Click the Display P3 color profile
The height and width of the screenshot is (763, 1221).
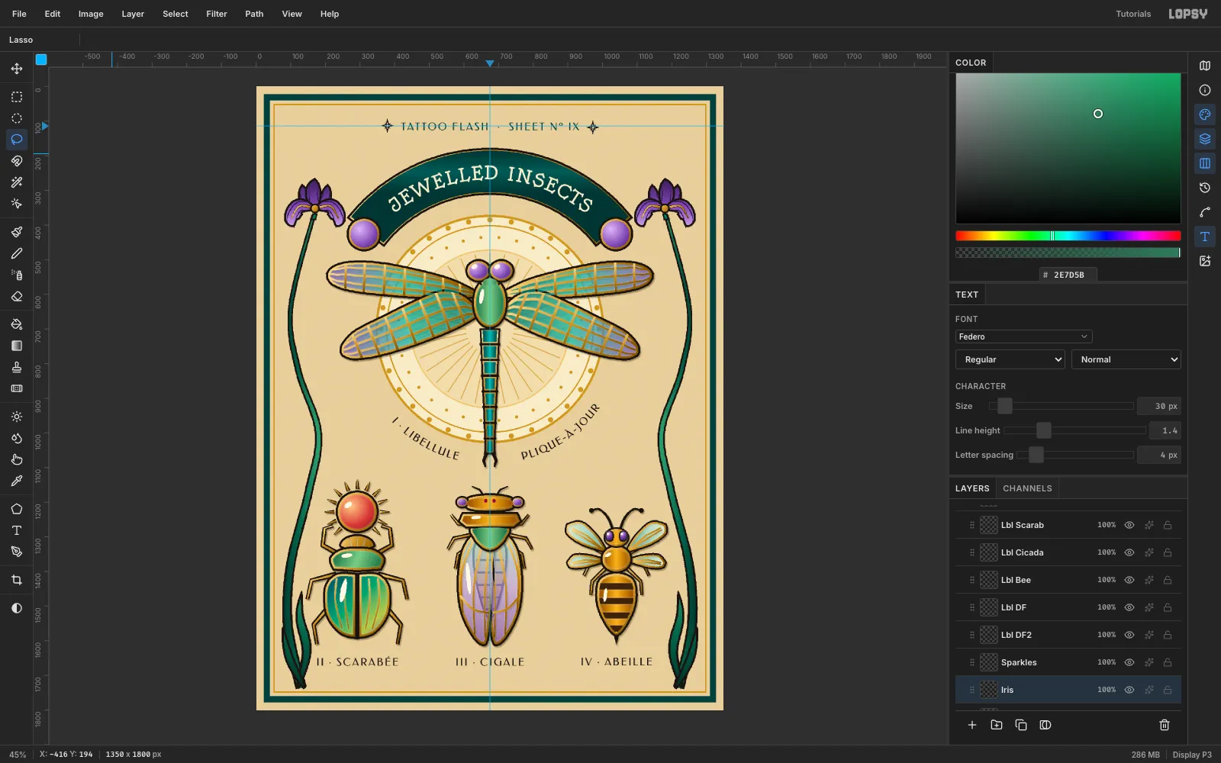coord(1192,755)
